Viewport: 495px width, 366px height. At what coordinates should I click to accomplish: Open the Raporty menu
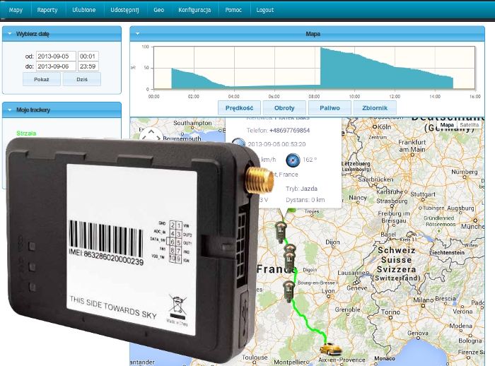pos(47,10)
